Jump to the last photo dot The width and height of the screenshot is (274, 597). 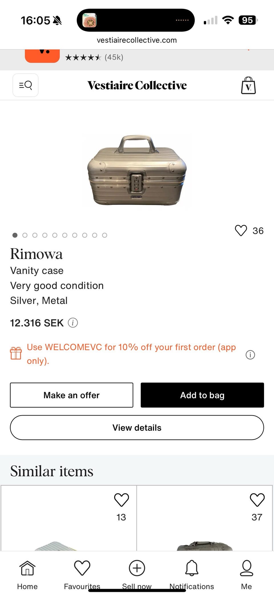point(105,235)
